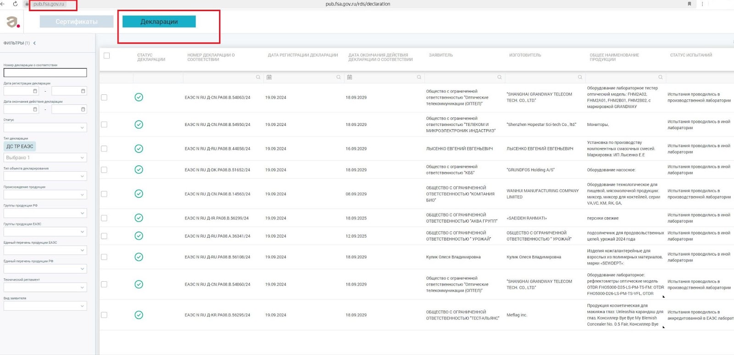The width and height of the screenshot is (734, 355).
Task: Collapse the ФИЛЬТРЫ panel with the chevron
Action: (x=34, y=43)
